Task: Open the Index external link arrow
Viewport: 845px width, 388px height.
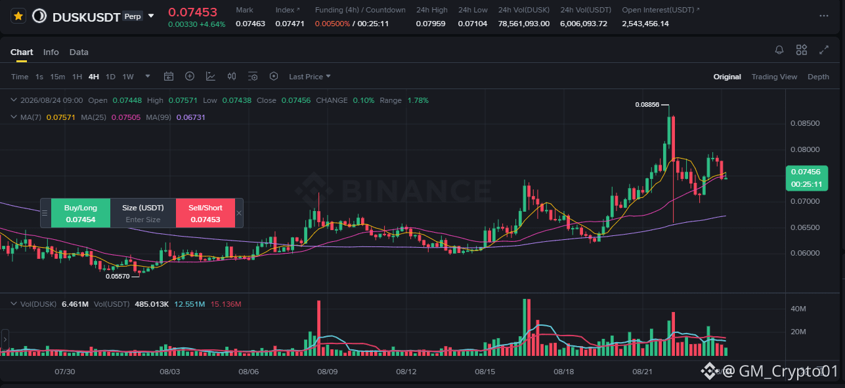Action: click(x=298, y=10)
